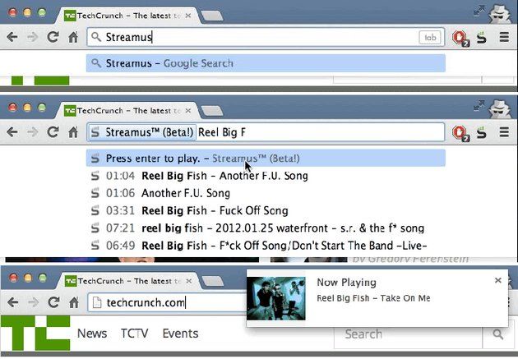Click techcrunch.com address bar

coord(167,302)
